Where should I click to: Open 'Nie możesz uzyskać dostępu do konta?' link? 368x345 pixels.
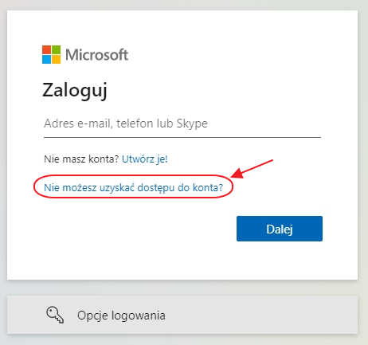[133, 188]
